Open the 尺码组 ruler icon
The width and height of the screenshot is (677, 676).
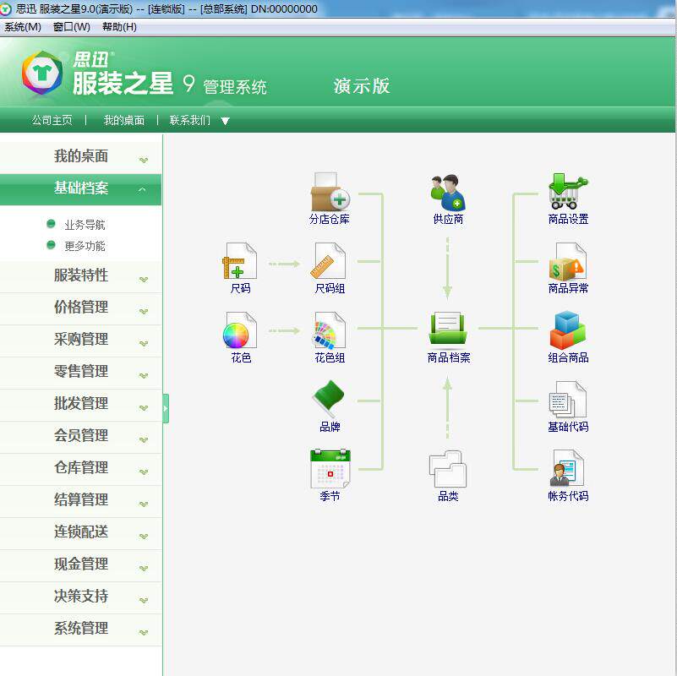click(x=329, y=261)
